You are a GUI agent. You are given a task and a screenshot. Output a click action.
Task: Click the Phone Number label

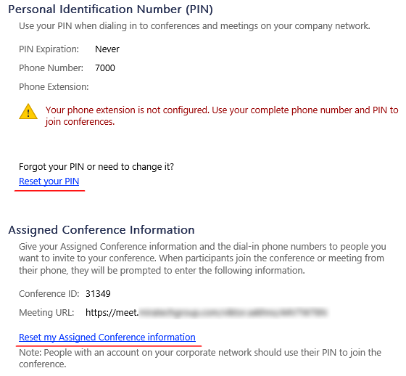click(51, 68)
